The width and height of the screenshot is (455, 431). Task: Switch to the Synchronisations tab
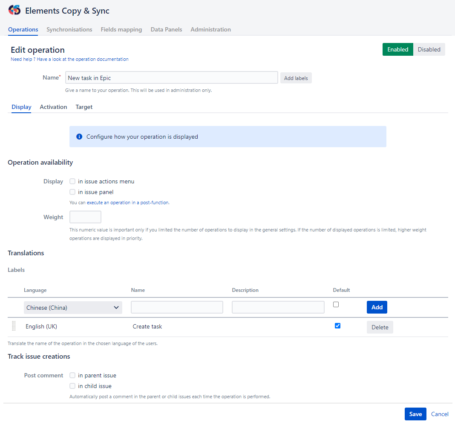pos(69,29)
